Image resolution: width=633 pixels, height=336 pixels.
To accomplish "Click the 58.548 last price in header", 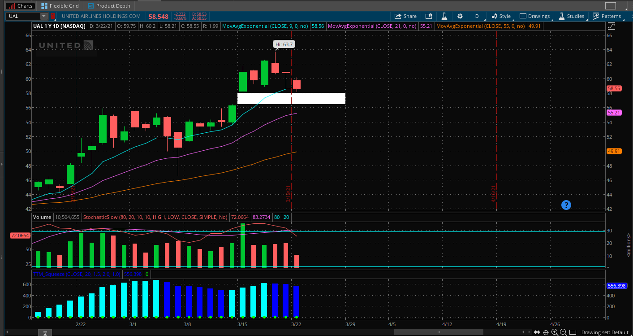I will [x=159, y=17].
